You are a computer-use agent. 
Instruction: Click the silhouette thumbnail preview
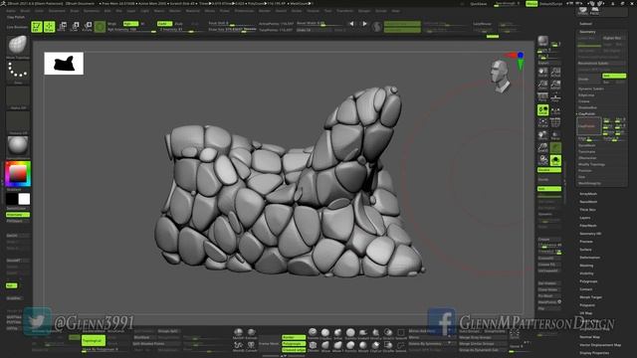(64, 64)
